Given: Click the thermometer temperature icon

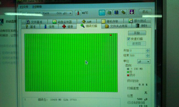Looking at the screenshot, I should click(78, 13).
